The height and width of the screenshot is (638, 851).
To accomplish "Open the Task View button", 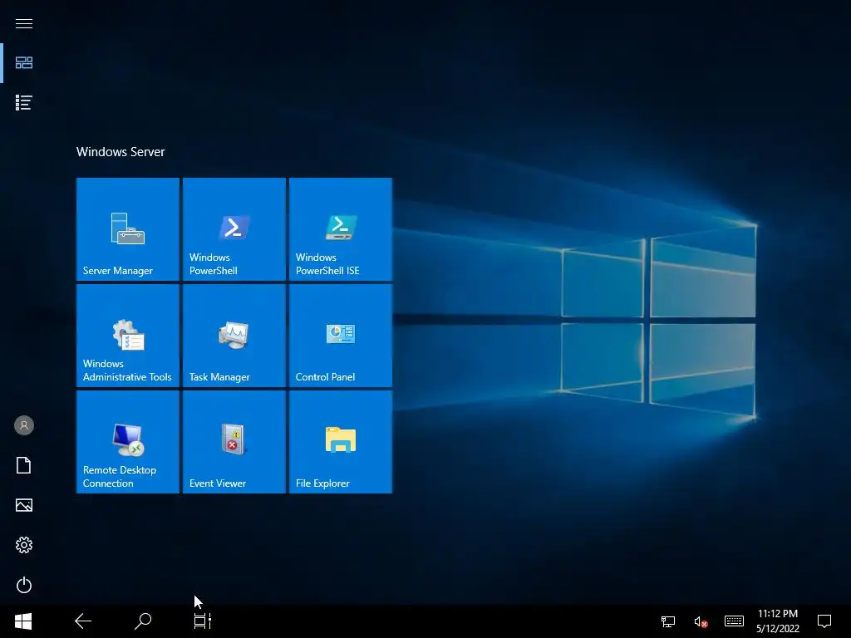I will coord(203,621).
